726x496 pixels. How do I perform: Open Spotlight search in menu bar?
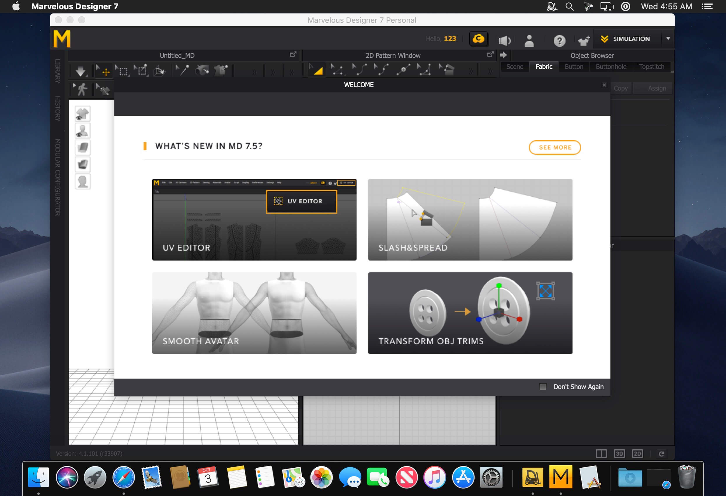(570, 6)
